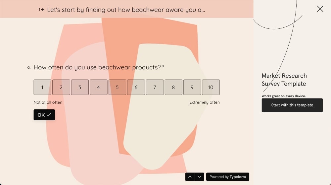Click the section header about beachwear awareness

tap(126, 10)
